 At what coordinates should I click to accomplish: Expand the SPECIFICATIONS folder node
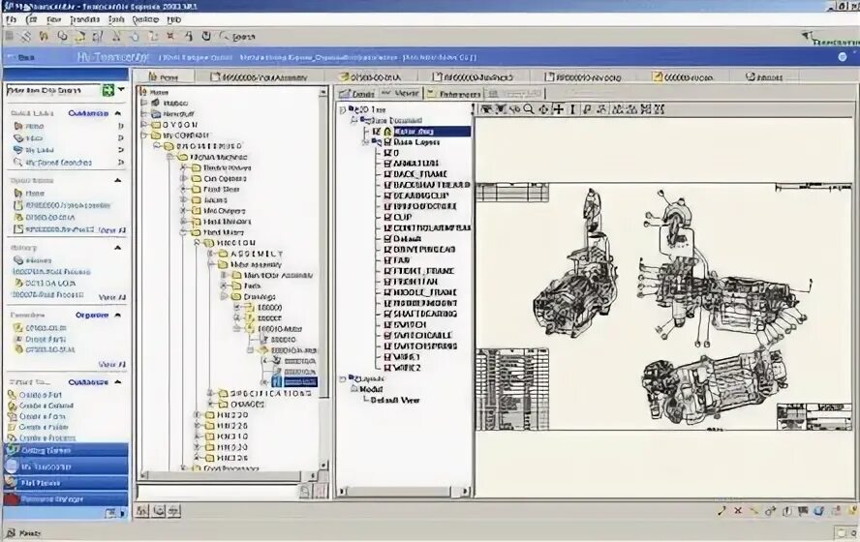click(210, 394)
